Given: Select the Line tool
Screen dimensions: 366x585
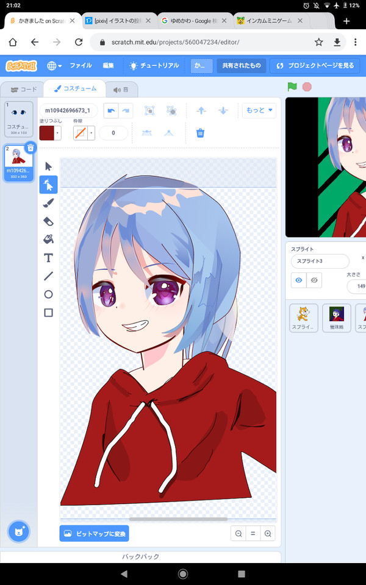Looking at the screenshot, I should tap(49, 276).
